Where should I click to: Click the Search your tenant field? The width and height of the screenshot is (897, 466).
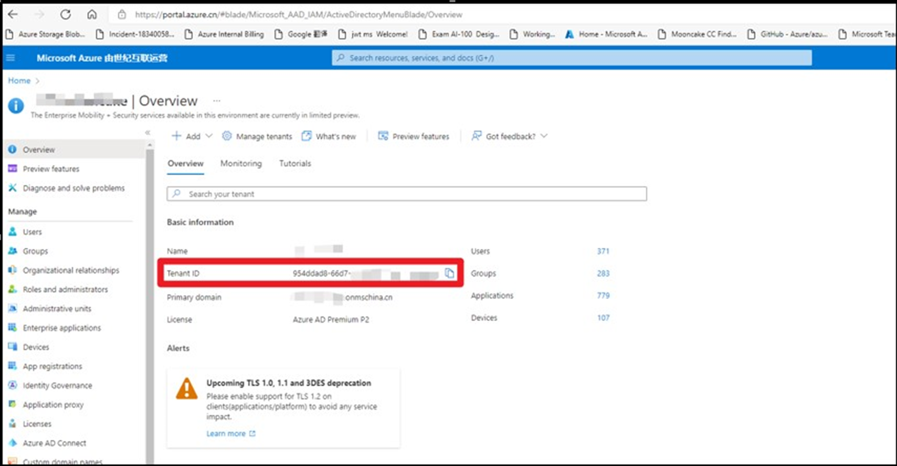407,194
